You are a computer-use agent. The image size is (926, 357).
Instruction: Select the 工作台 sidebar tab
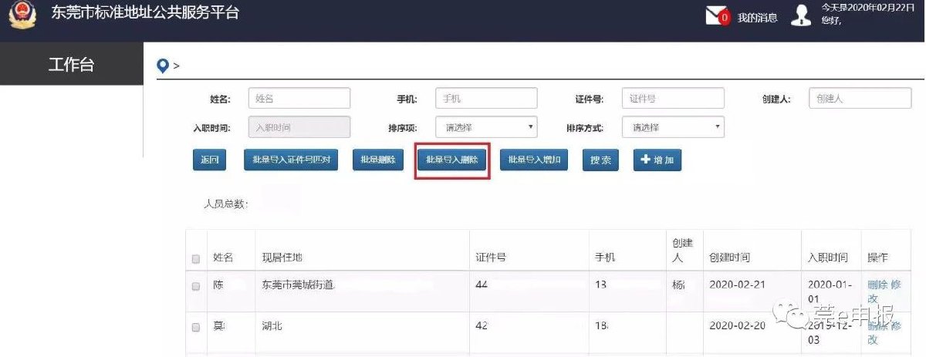point(71,64)
